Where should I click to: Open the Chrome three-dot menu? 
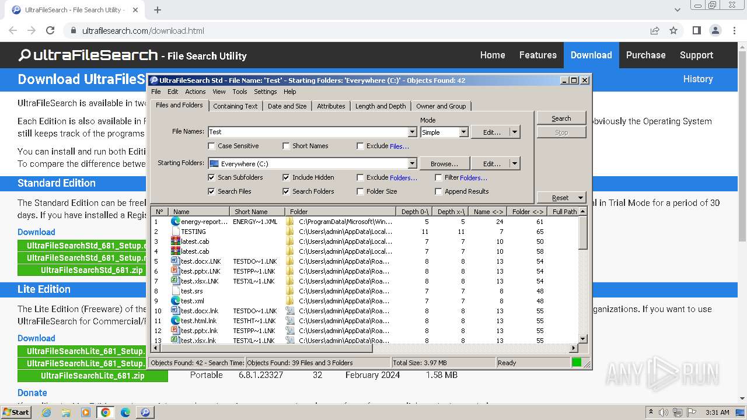click(x=734, y=30)
